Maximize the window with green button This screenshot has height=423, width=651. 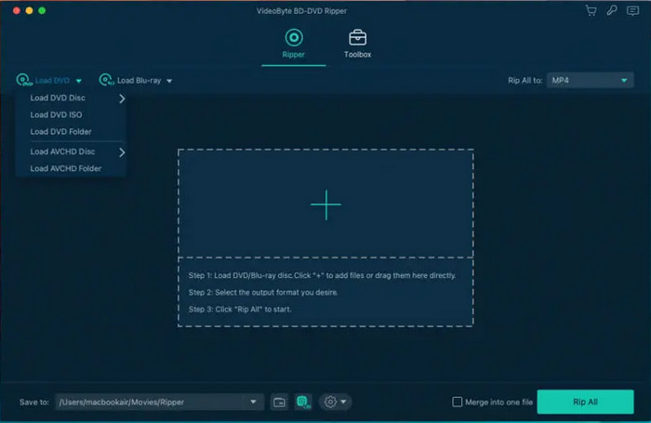coord(42,11)
